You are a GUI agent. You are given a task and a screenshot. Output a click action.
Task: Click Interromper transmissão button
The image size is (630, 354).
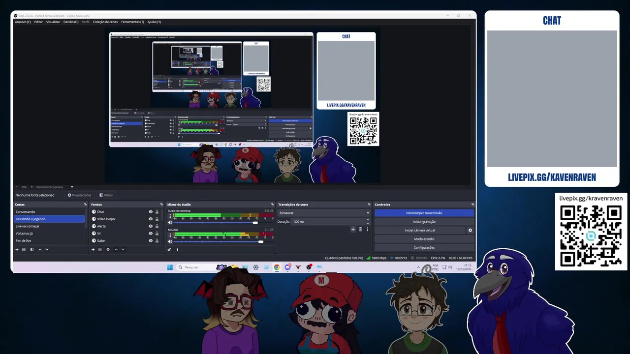pos(424,213)
